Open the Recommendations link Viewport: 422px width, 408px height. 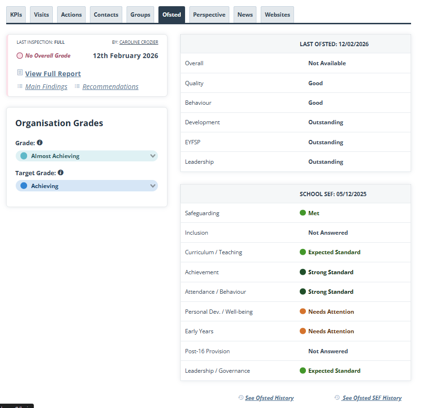click(110, 87)
